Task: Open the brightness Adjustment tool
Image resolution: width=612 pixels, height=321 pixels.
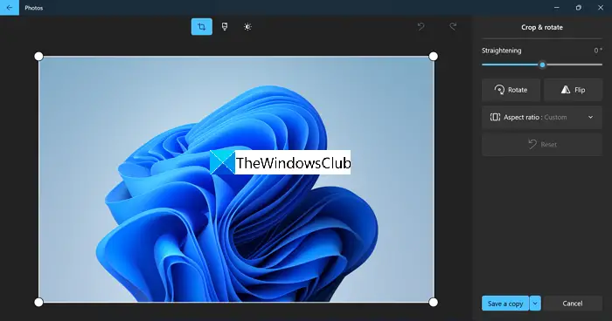Action: click(x=247, y=26)
